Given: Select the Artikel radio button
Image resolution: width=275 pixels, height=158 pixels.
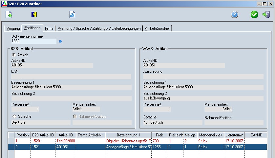Looking at the screenshot, I should pyautogui.click(x=14, y=55).
